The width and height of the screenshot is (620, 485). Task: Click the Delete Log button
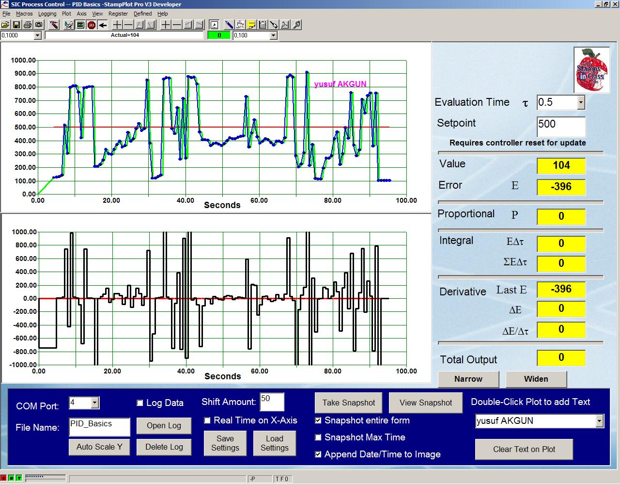point(164,447)
